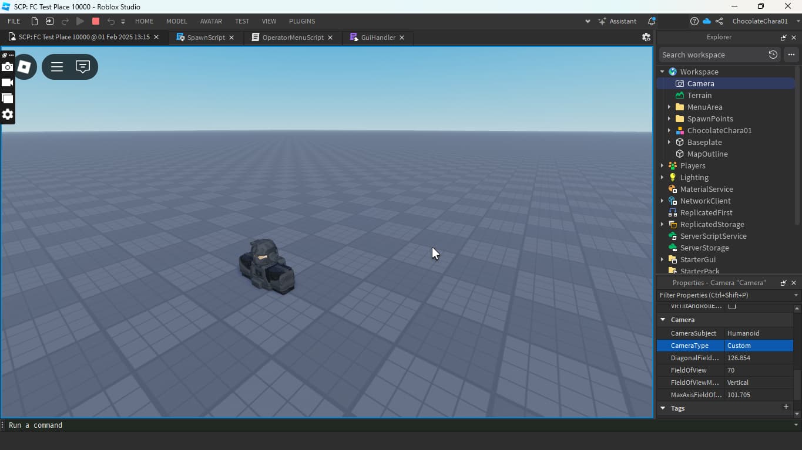Image resolution: width=802 pixels, height=450 pixels.
Task: Start video recording with the camera icon
Action: point(8,83)
